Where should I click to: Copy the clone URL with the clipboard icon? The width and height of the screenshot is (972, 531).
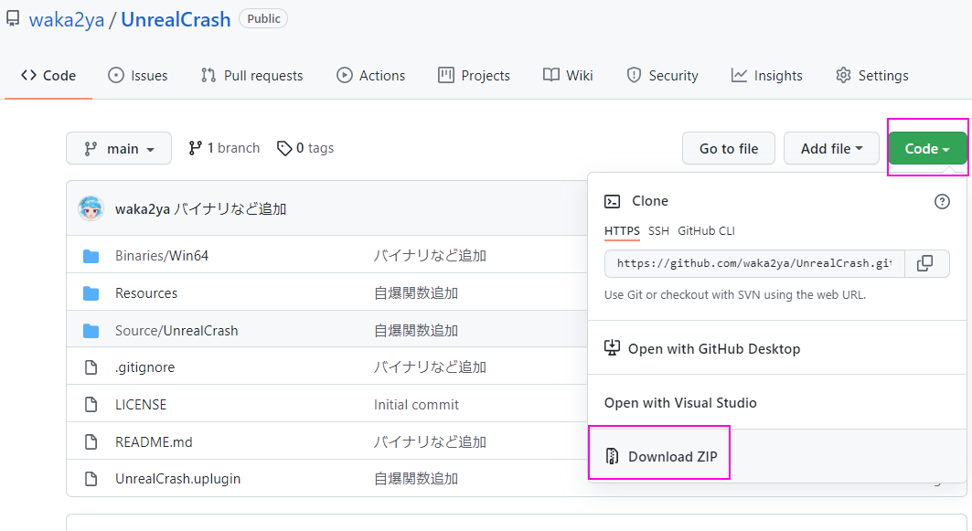925,263
